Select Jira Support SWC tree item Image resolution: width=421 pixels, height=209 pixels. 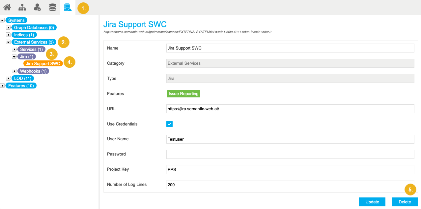click(43, 64)
